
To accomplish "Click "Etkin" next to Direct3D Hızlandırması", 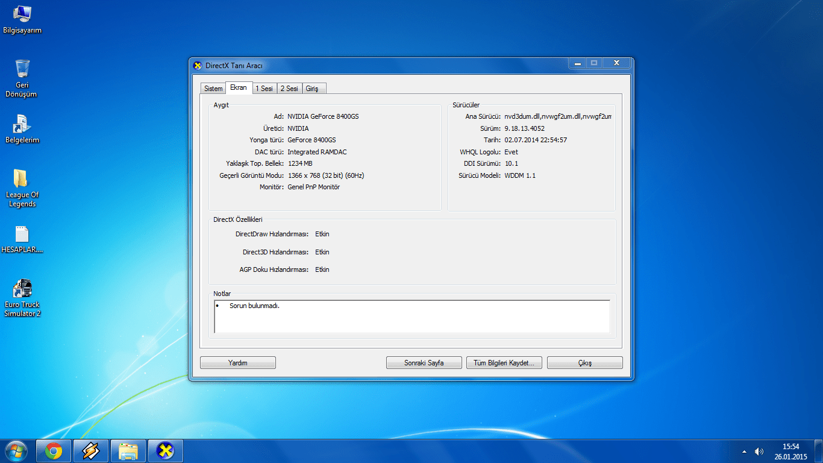I will 322,252.
